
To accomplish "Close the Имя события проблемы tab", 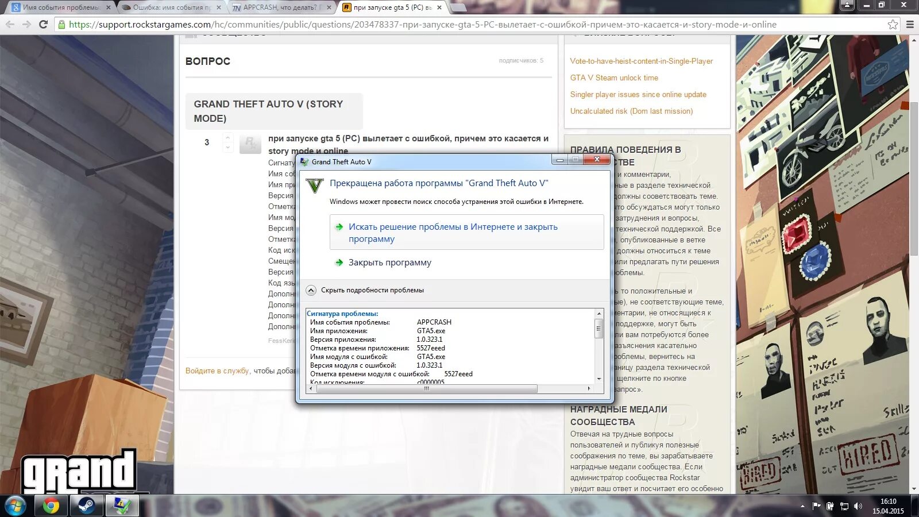I will (109, 7).
